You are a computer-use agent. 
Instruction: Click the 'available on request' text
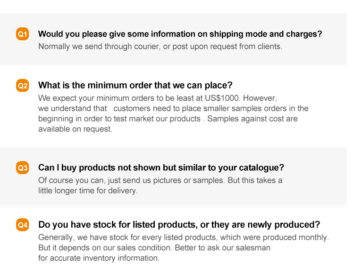pyautogui.click(x=75, y=129)
